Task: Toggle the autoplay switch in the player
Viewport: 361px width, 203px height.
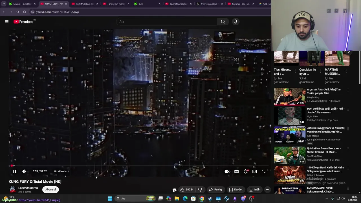Action: point(227,171)
